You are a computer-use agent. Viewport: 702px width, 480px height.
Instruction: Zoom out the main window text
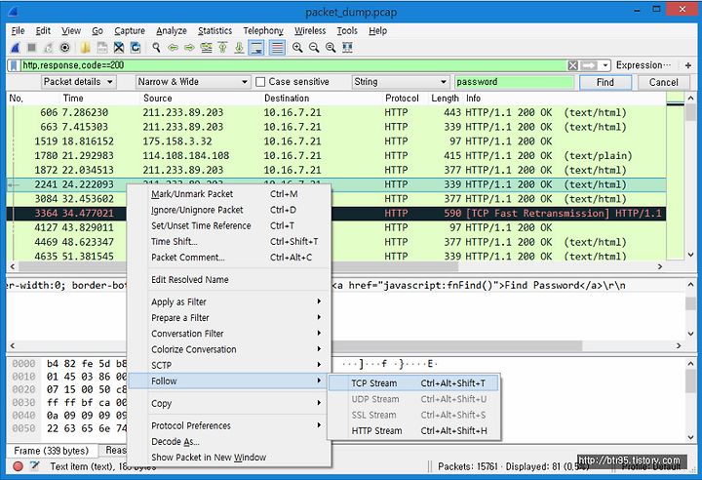(314, 48)
